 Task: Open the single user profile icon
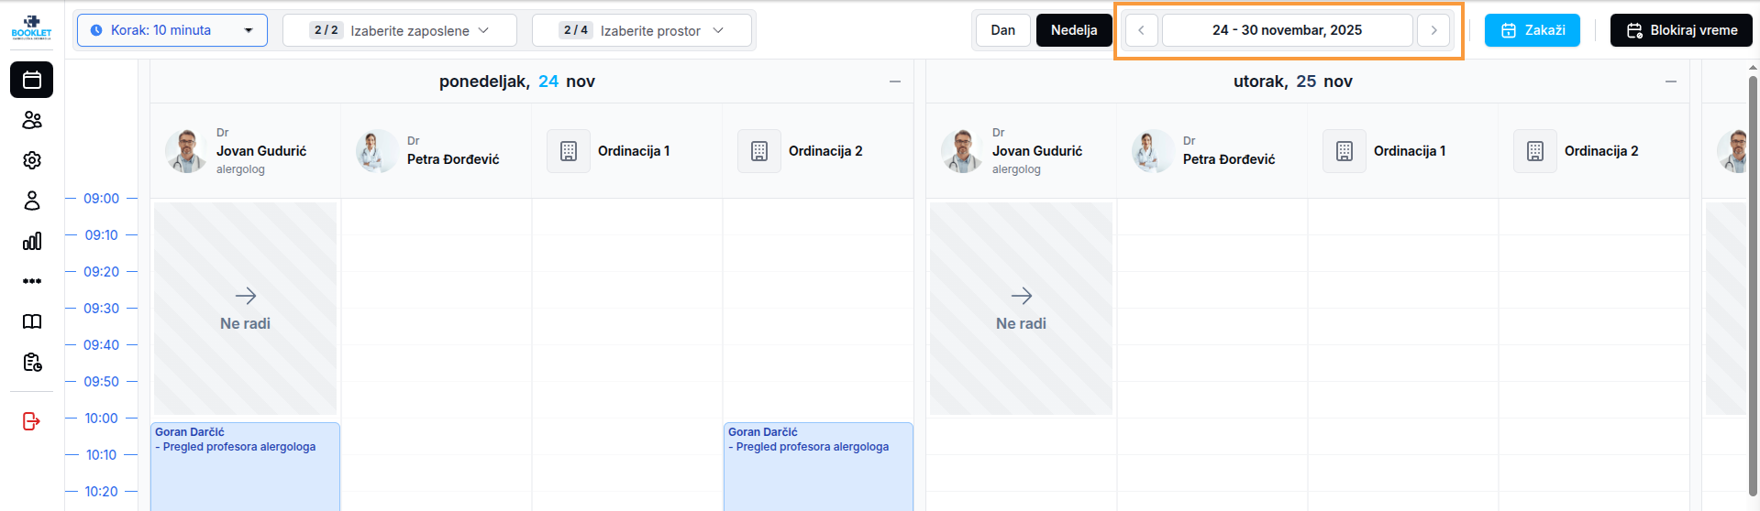[x=32, y=201]
